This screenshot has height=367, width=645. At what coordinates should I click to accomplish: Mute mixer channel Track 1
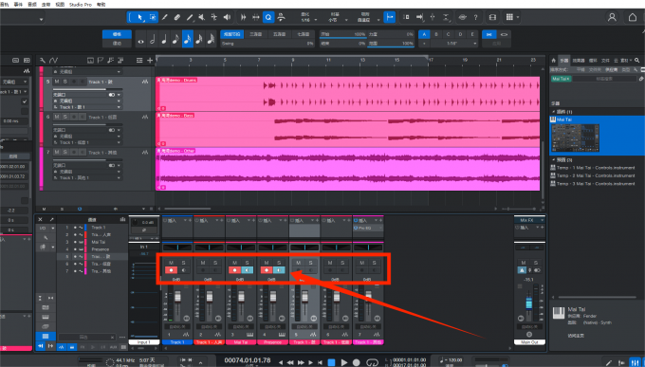(171, 263)
